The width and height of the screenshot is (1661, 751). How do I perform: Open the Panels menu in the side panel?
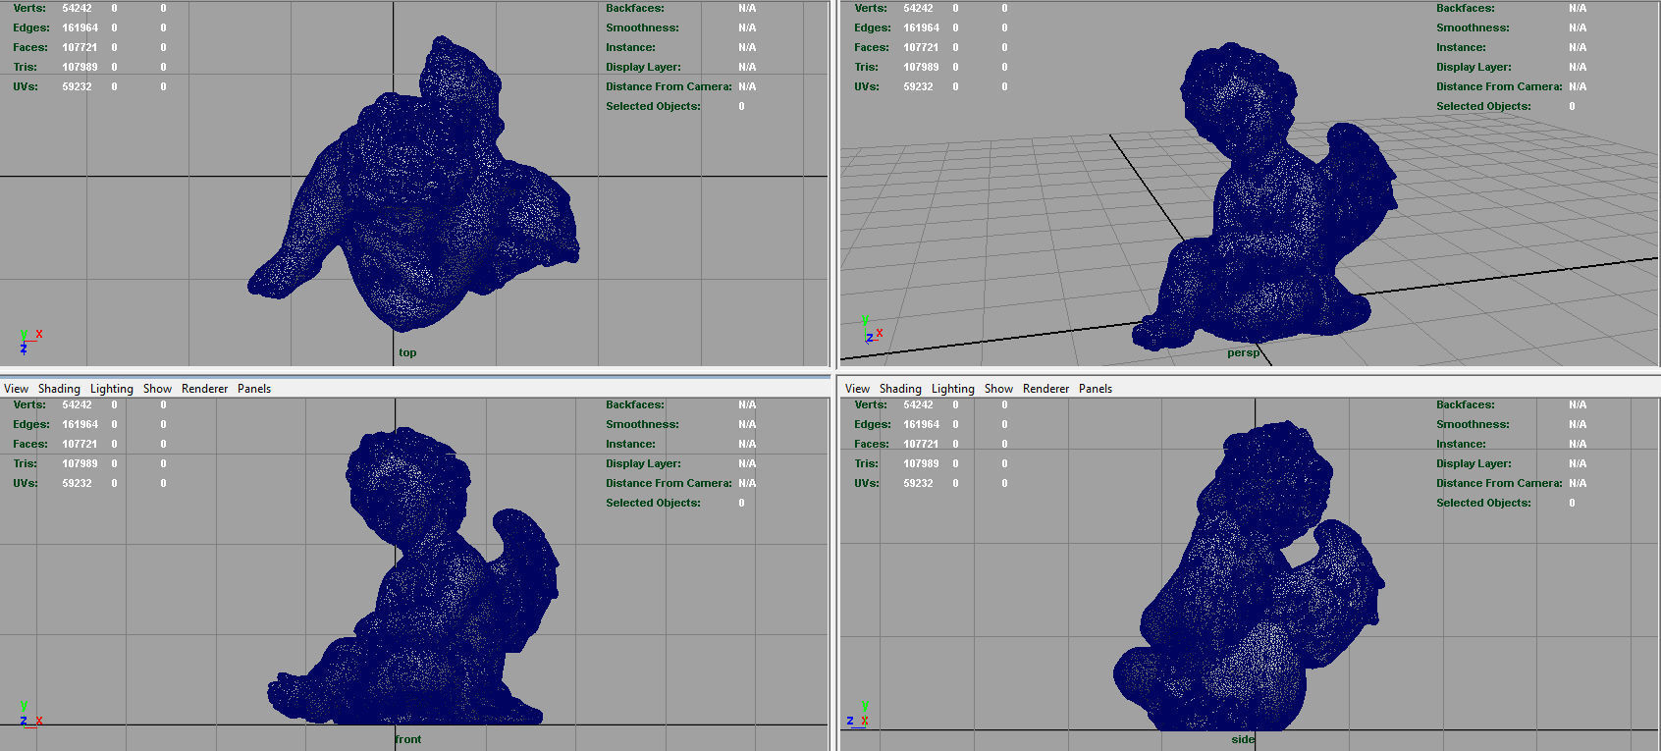click(x=1096, y=389)
